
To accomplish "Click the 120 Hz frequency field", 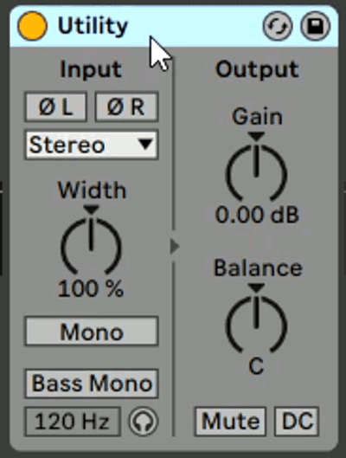I will [x=73, y=422].
